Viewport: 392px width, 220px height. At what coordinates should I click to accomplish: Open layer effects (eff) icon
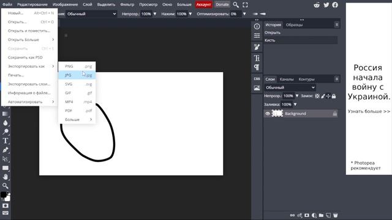pyautogui.click(x=300, y=215)
